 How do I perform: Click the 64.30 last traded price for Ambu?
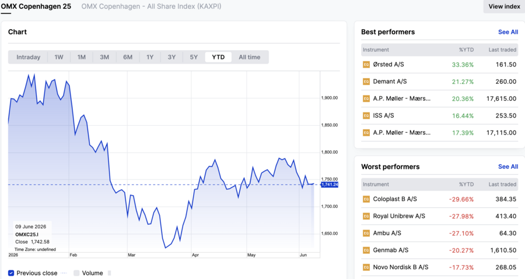click(x=508, y=233)
